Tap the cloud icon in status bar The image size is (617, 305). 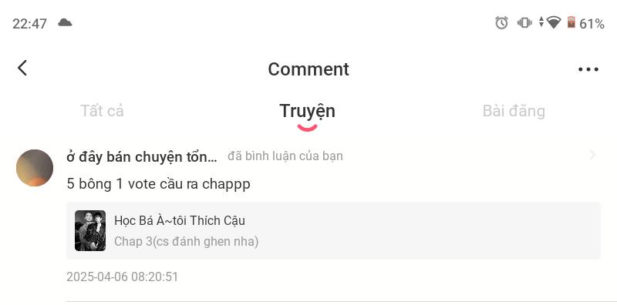pos(65,22)
